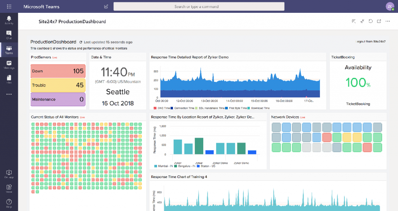Screen dimensions: 398x211
Task: Reload the tab with the refresh icon
Action: [370, 21]
